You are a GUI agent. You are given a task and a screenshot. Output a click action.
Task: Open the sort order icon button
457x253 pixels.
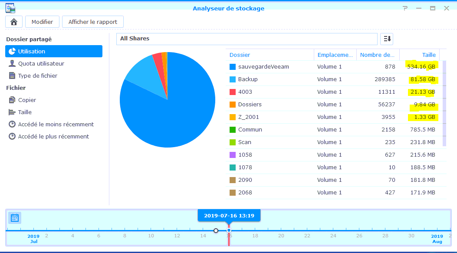[x=387, y=39]
